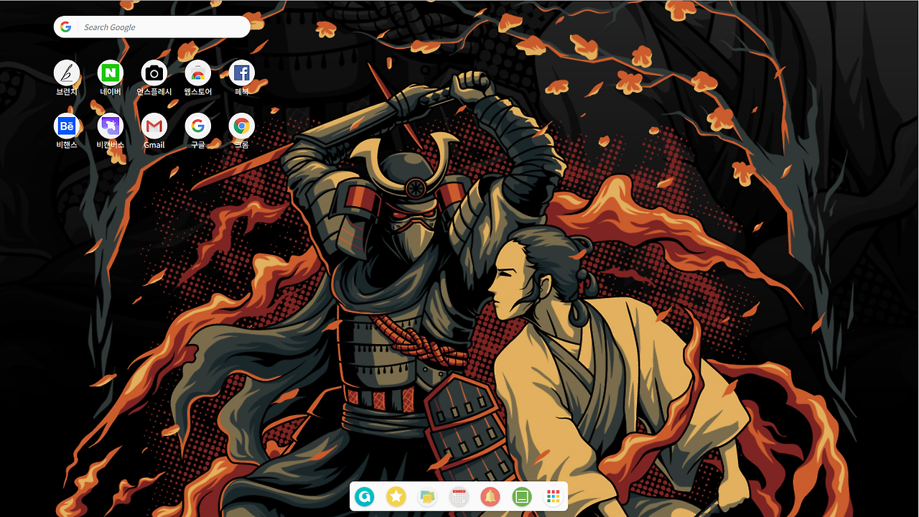Open the 구글 Google shortcut
This screenshot has width=919, height=517.
(x=198, y=126)
